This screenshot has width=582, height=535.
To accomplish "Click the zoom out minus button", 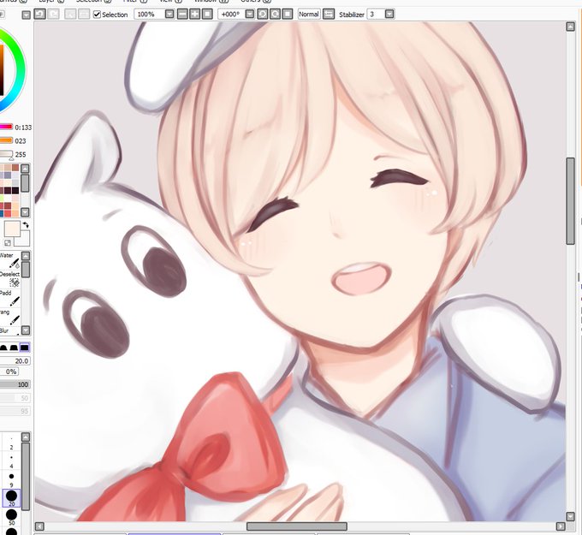I will pyautogui.click(x=182, y=14).
